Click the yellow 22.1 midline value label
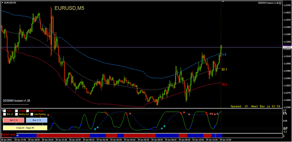292x142 pixels. point(224,69)
